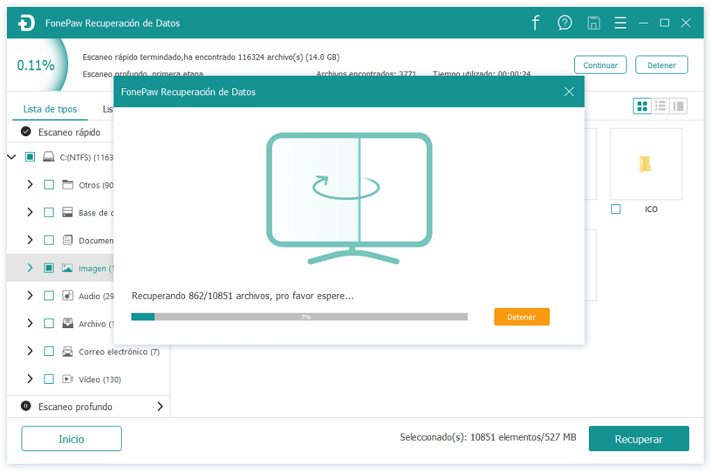Toggle the Imagen category checkbox

click(49, 268)
